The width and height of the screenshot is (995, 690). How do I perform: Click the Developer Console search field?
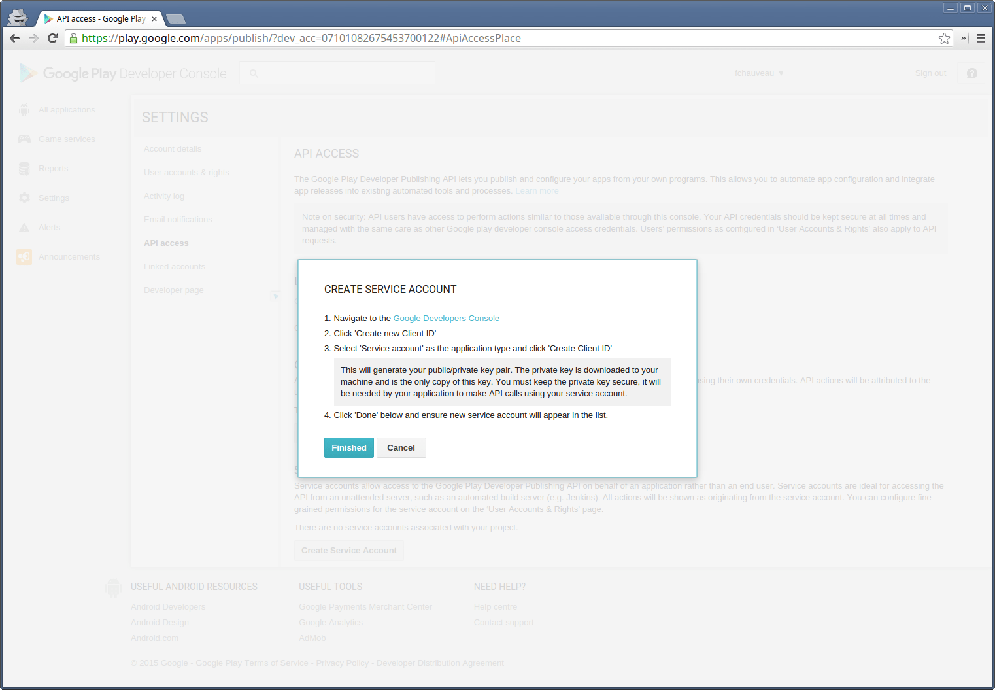[337, 73]
